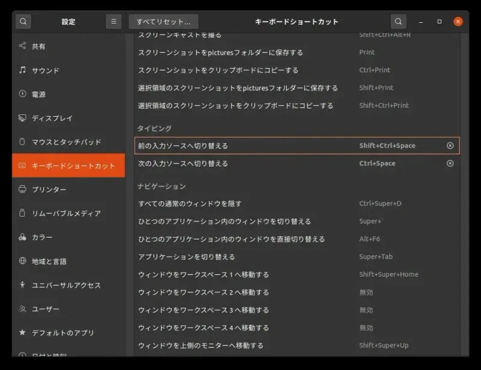This screenshot has height=370, width=481.
Task: Open the hamburger menu in the header bar
Action: click(x=114, y=21)
